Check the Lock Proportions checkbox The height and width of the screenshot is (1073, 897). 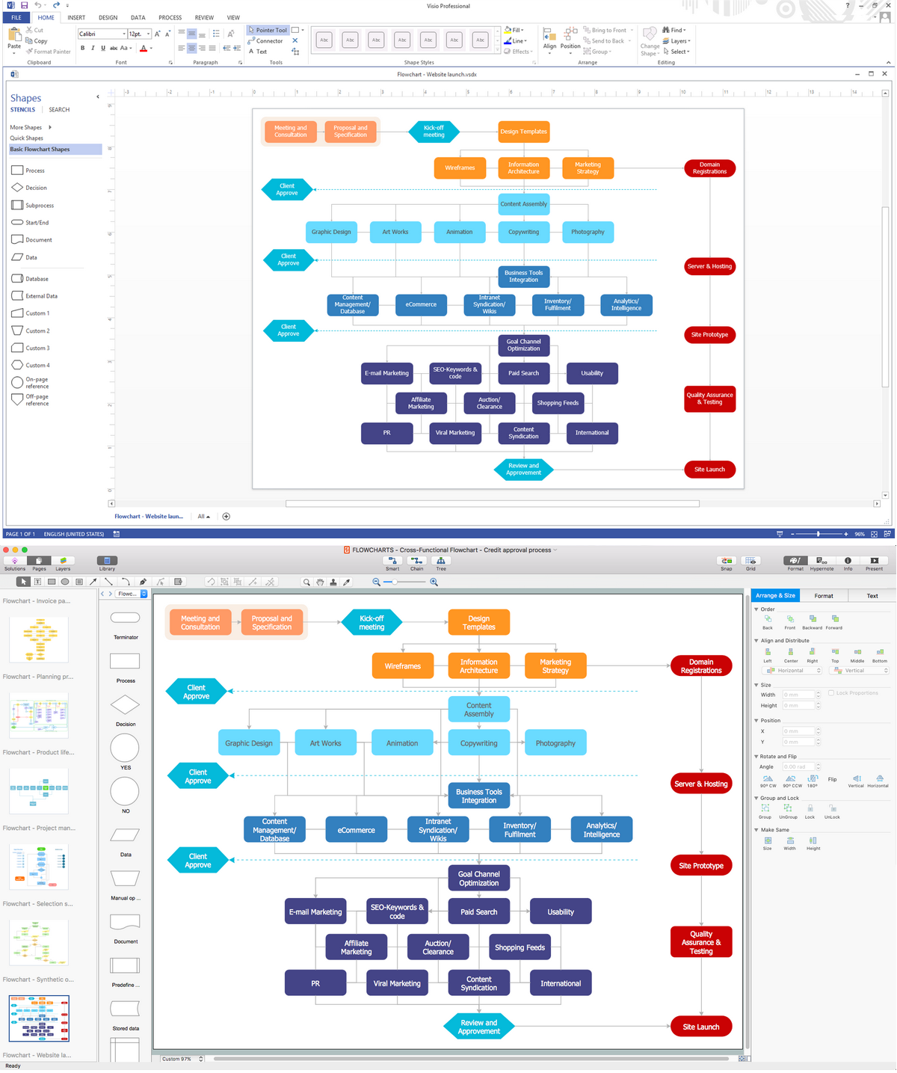[830, 692]
